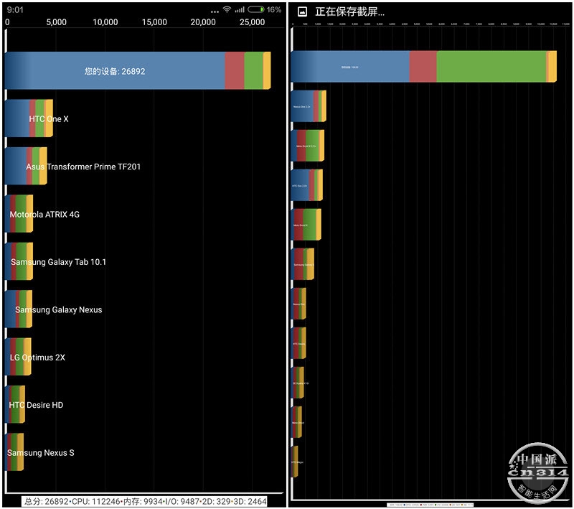This screenshot has width=574, height=509.
Task: Select the Nexus One 2.2+ bar in right chart
Action: click(x=309, y=106)
